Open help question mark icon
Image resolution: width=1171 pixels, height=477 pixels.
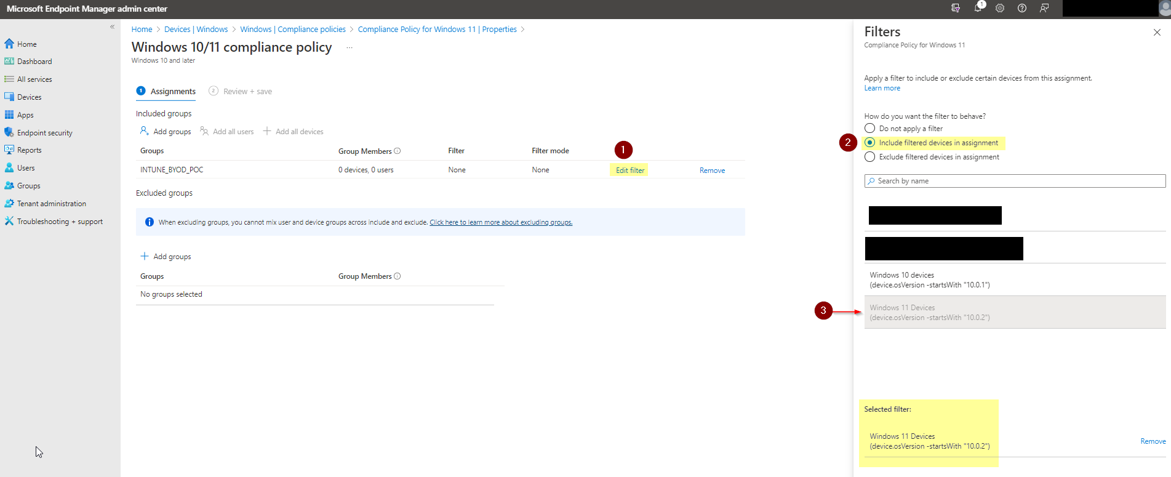[1022, 9]
